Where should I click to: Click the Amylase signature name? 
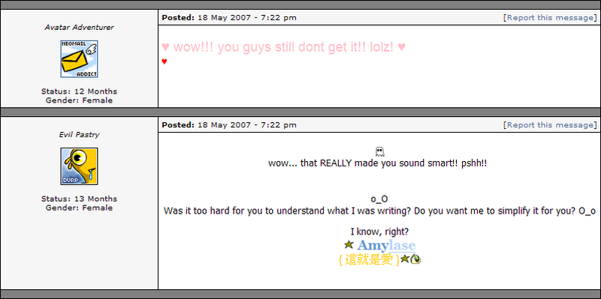(386, 245)
